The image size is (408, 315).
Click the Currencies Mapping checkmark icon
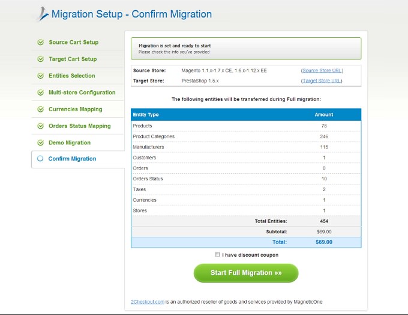[41, 109]
